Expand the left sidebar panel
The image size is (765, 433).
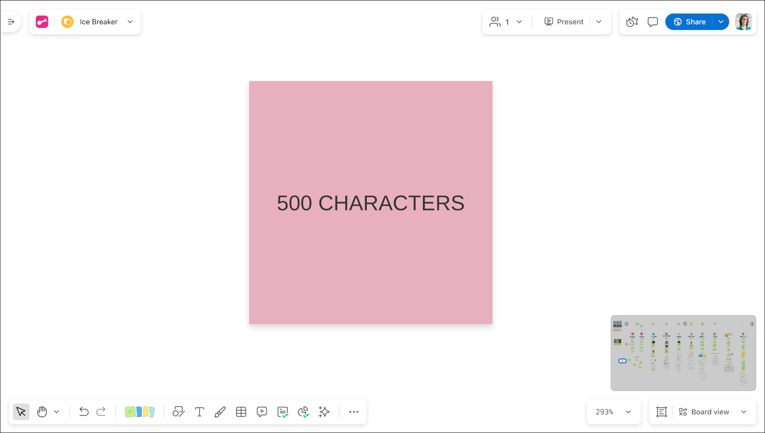click(11, 22)
